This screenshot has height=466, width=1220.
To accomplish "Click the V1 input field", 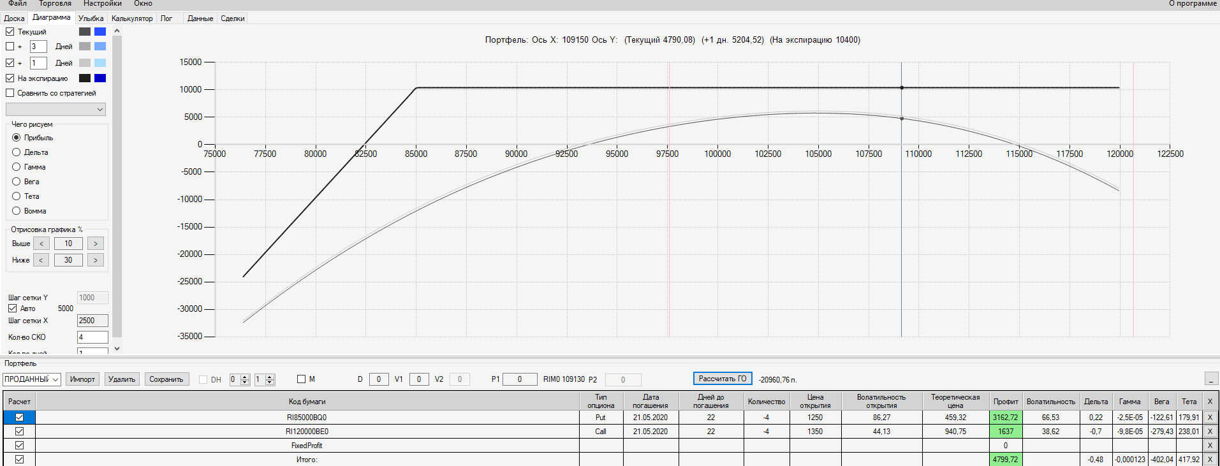I will pos(419,379).
